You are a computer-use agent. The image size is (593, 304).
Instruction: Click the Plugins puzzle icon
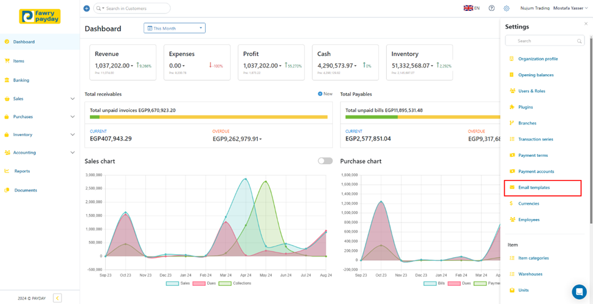click(x=512, y=107)
